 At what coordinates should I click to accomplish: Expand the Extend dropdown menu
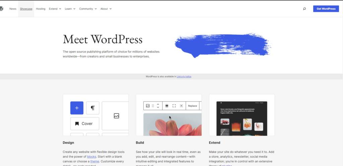(x=55, y=9)
